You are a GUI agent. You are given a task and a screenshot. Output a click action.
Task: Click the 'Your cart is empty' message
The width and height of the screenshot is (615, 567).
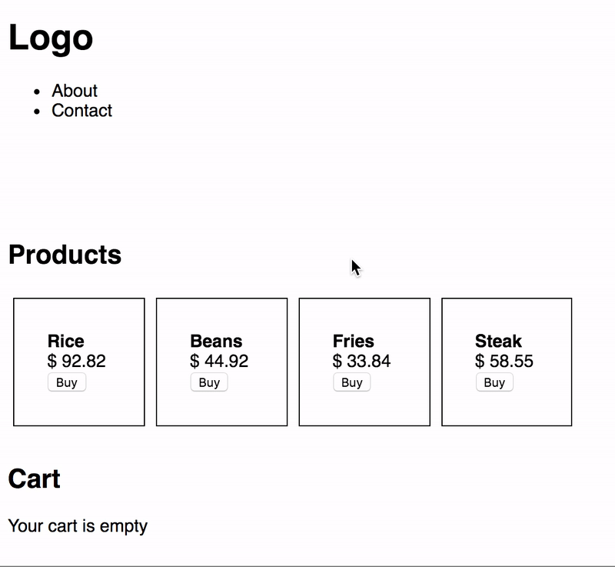click(x=78, y=526)
